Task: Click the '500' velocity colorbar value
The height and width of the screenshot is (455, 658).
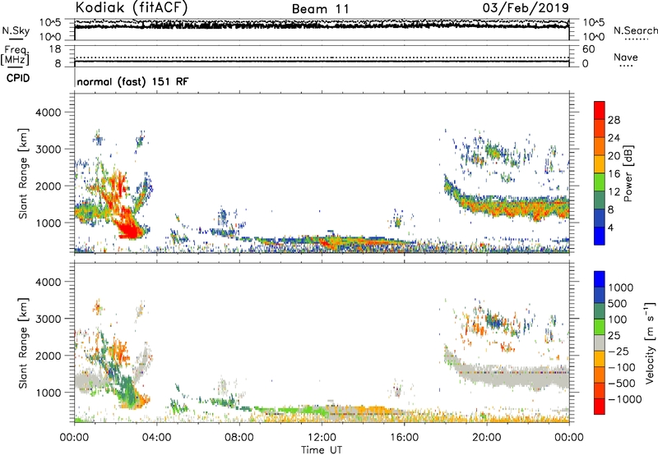Action: click(618, 304)
